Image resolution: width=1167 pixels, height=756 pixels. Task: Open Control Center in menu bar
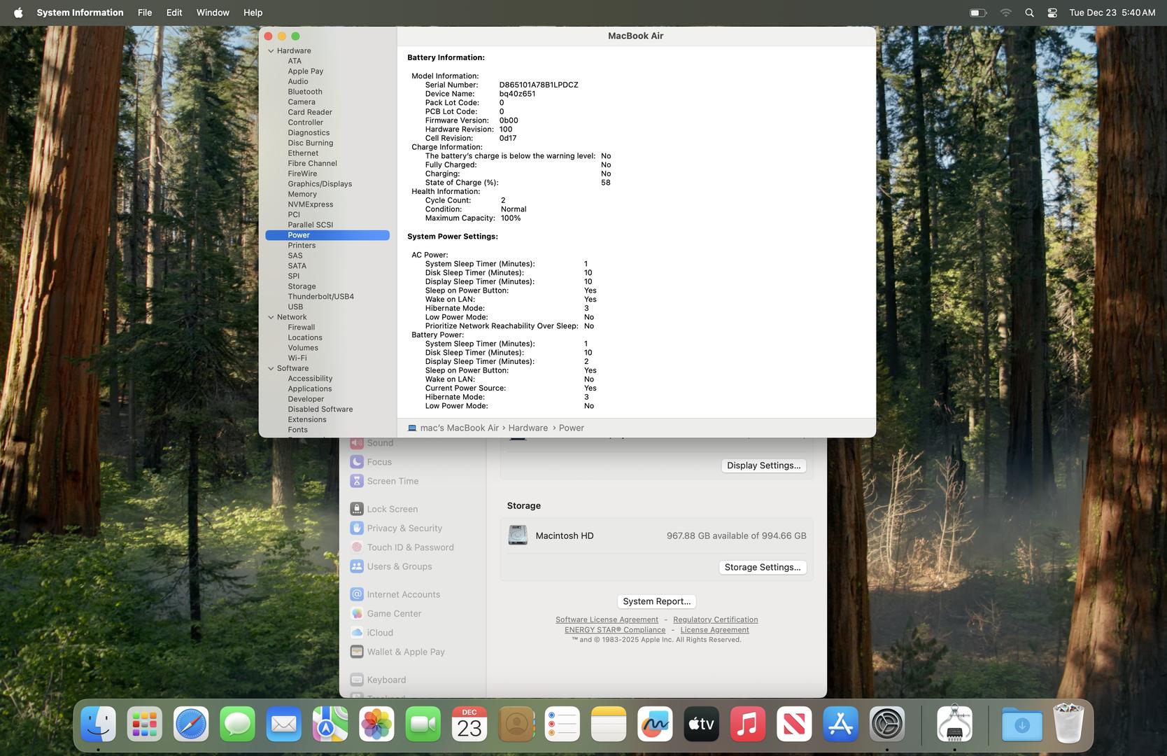(x=1052, y=13)
